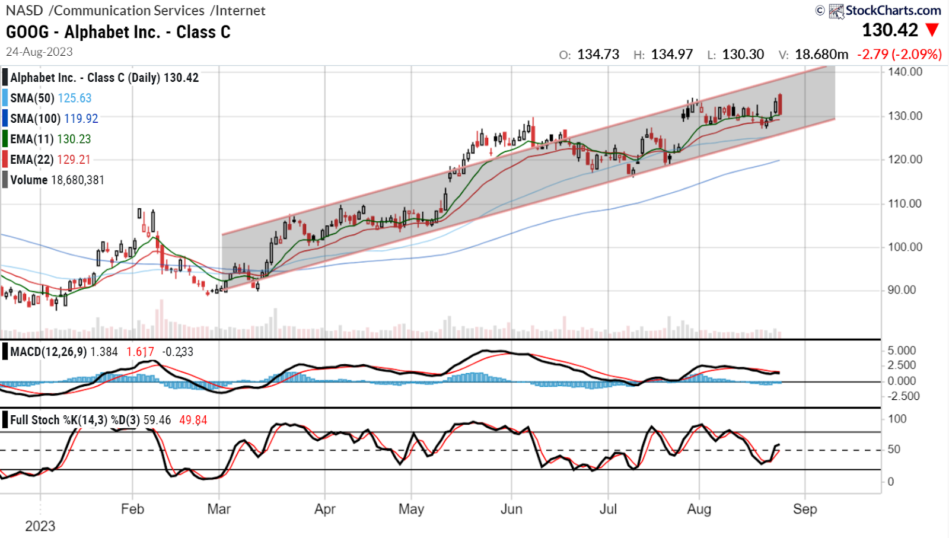
Task: Click the last red candlestick in August
Action: point(781,104)
